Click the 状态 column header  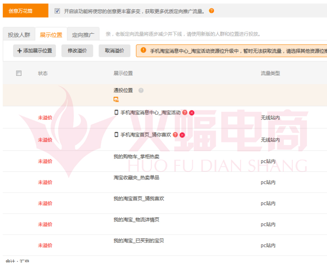coord(43,73)
